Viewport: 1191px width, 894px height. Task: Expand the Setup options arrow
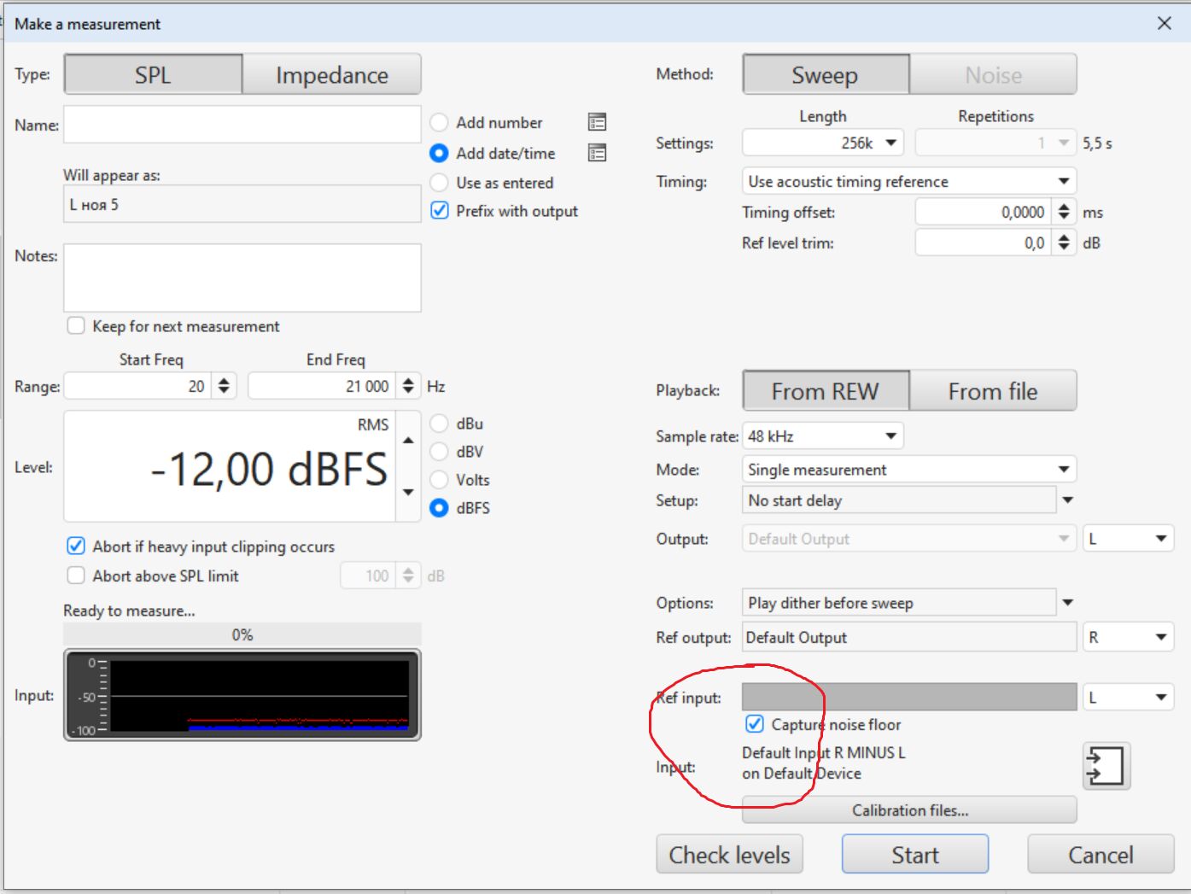pos(1067,500)
